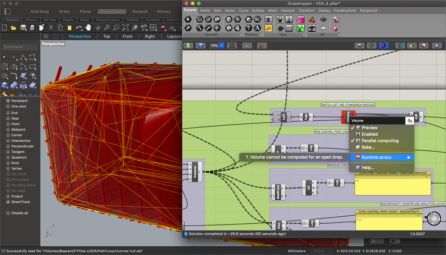The width and height of the screenshot is (446, 255).
Task: Click the Print icon in Rhino toolbar
Action: (x=32, y=28)
